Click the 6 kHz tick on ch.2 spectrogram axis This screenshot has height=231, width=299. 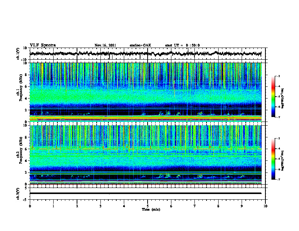coord(26,149)
